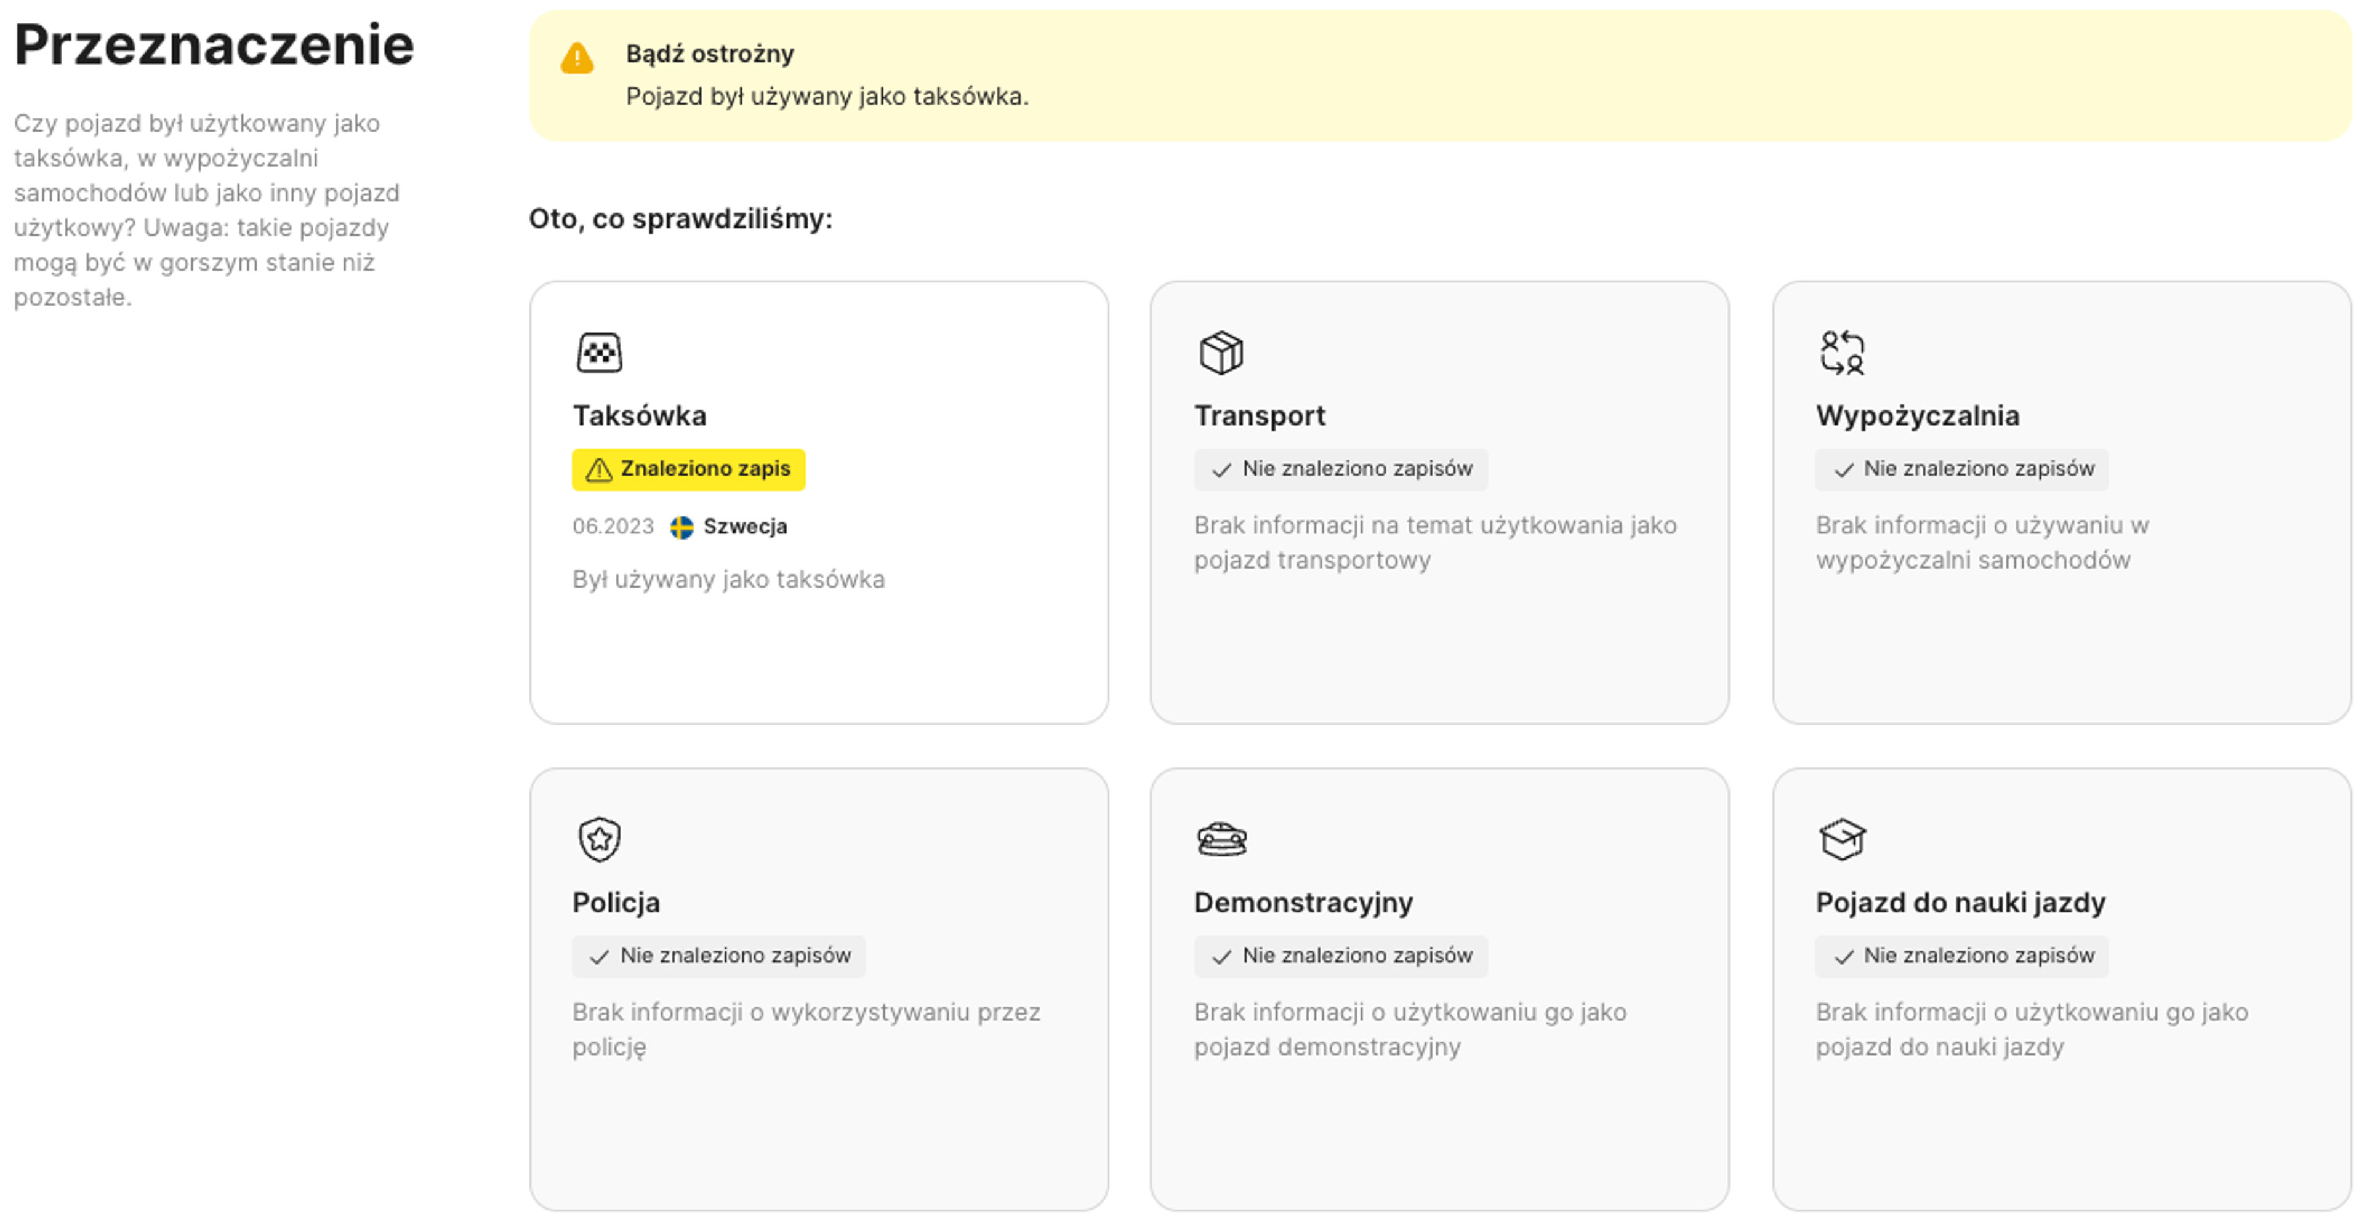This screenshot has height=1225, width=2364.
Task: Click 'Nie znaleziono zapisów' badge under Policja
Action: (718, 956)
